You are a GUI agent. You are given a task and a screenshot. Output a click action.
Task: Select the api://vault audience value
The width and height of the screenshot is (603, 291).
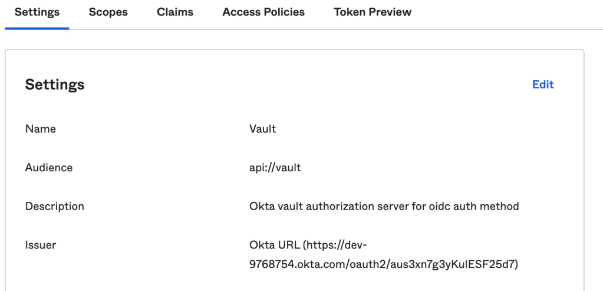275,168
